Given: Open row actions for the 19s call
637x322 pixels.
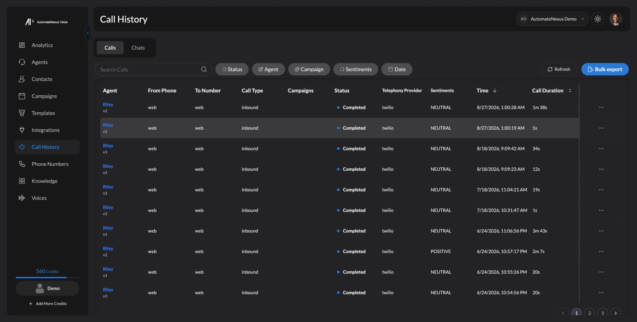Looking at the screenshot, I should [601, 190].
